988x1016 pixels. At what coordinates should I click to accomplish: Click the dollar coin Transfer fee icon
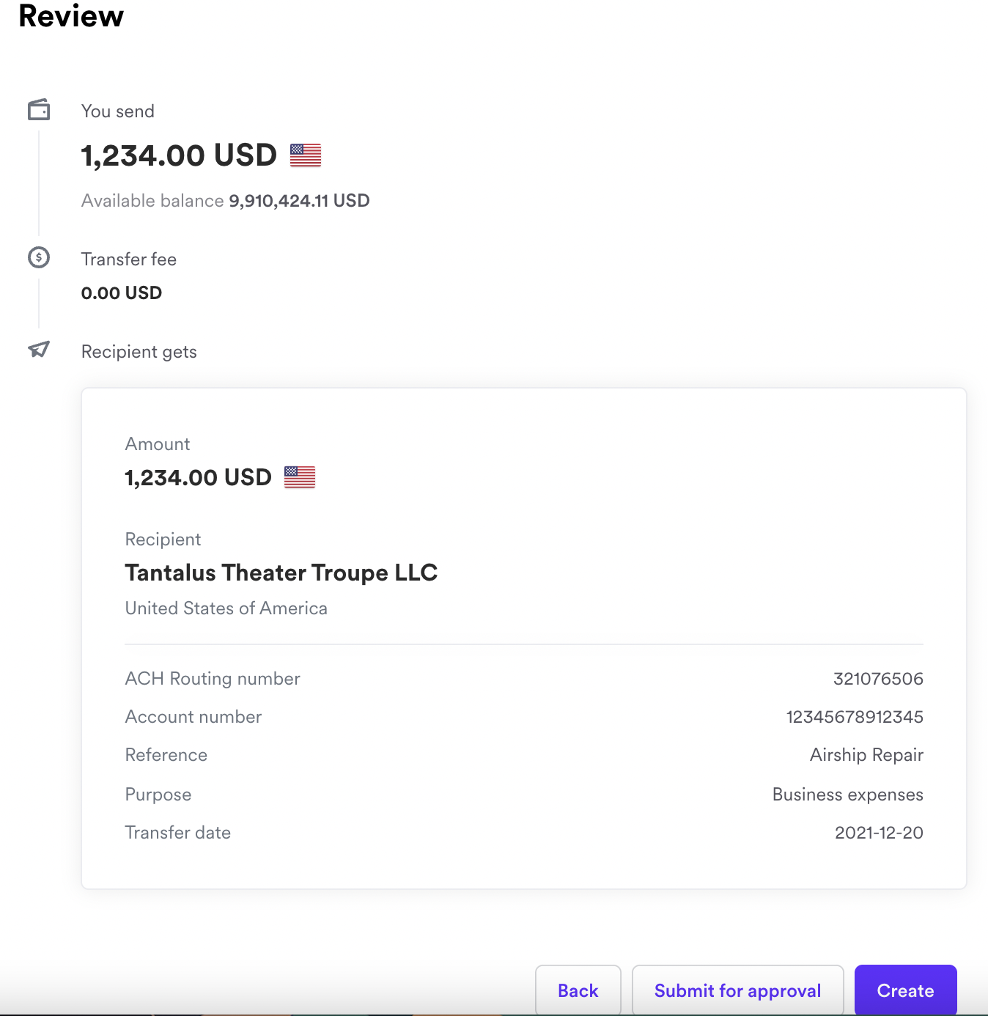click(39, 257)
